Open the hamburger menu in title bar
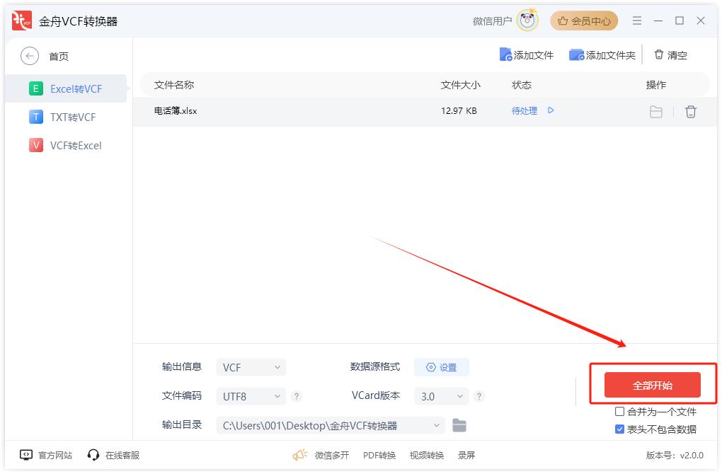722x474 pixels. (x=637, y=21)
